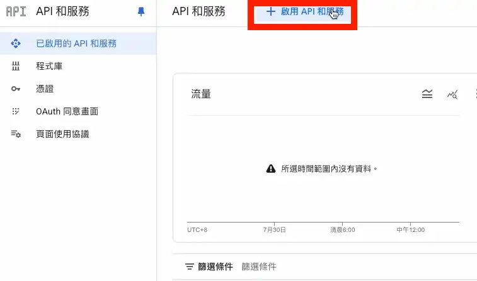This screenshot has width=477, height=281.
Task: Open the explore metrics icon in 流量 card
Action: click(x=452, y=94)
